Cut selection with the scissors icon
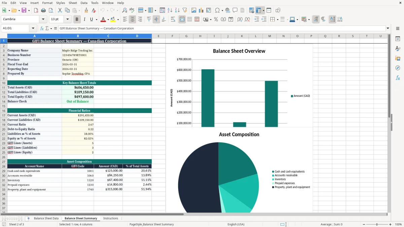Image resolution: width=404 pixels, height=227 pixels. coord(60,10)
